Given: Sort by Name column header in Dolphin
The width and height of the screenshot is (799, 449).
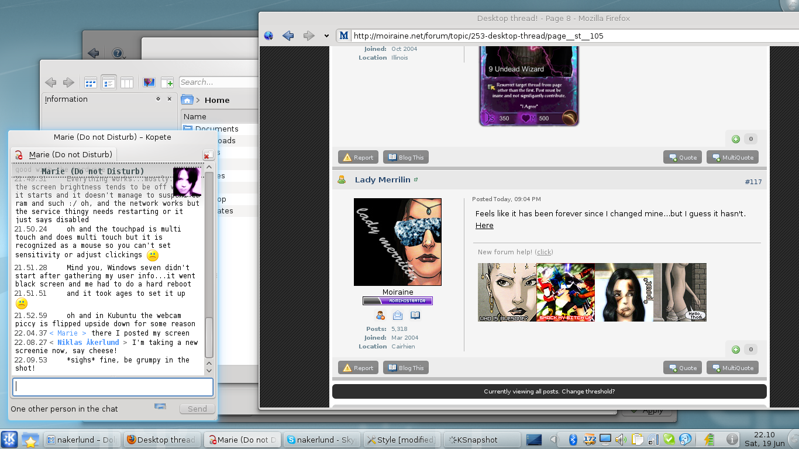Looking at the screenshot, I should tap(219, 116).
